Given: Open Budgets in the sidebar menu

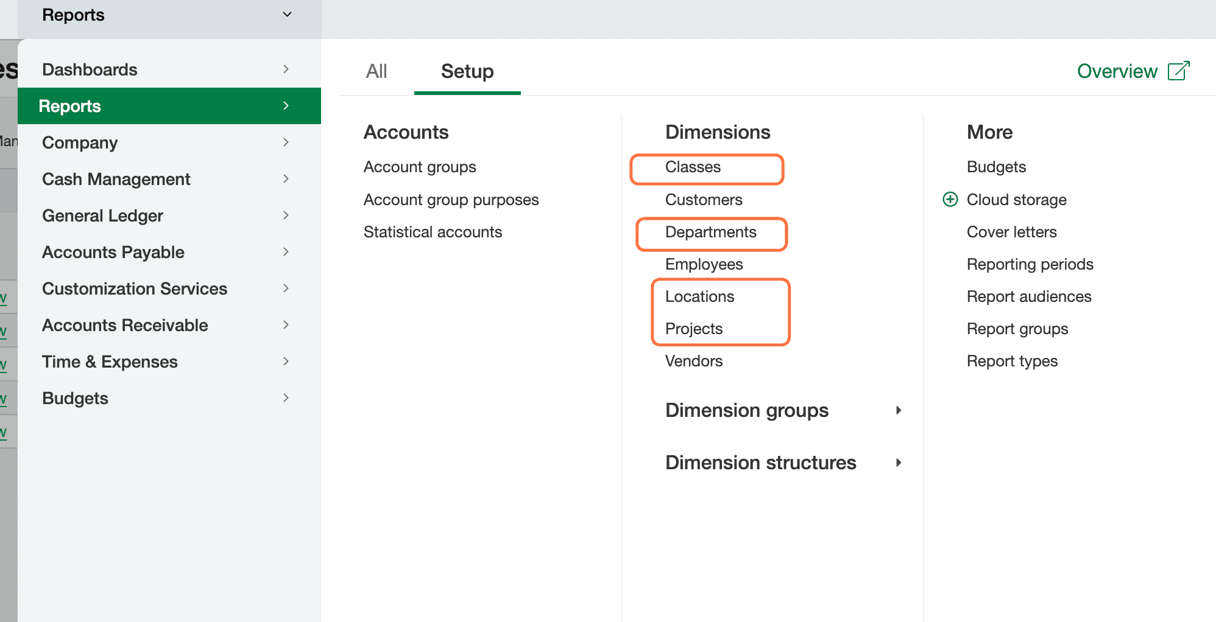Looking at the screenshot, I should point(169,398).
